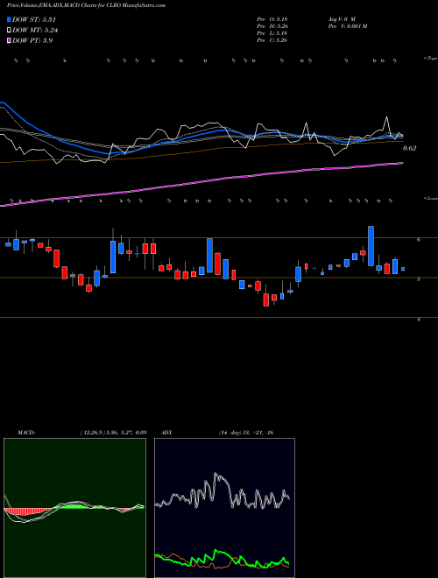Click the 'Pre H: 5.26' high value
This screenshot has height=578, width=438.
pyautogui.click(x=272, y=26)
